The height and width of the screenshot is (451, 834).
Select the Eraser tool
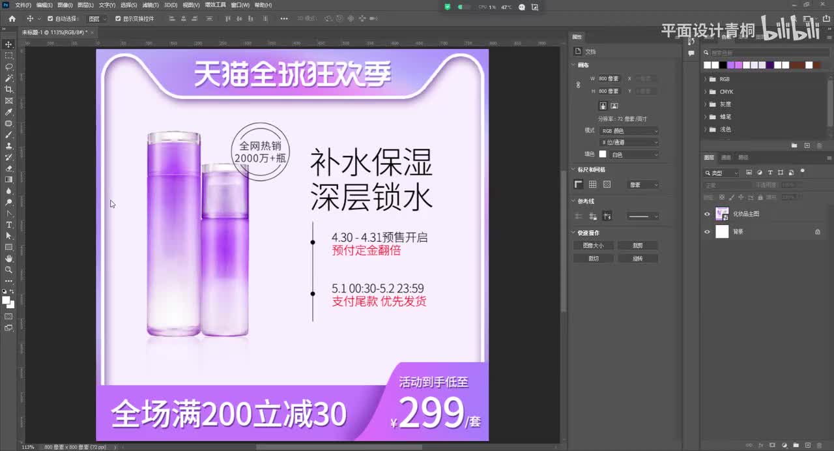pos(8,168)
